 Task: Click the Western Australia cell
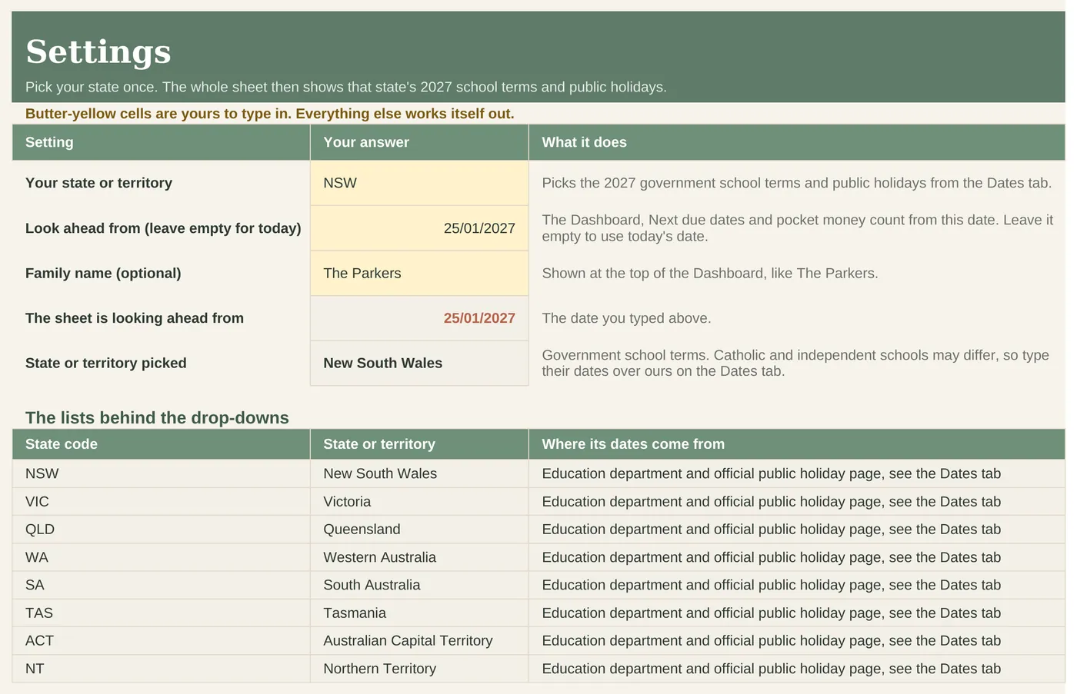pos(419,557)
